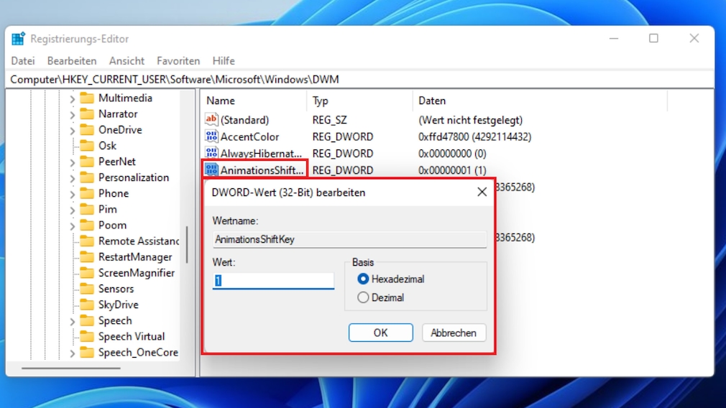This screenshot has height=408, width=726.
Task: Click the Registry Editor app icon in title bar
Action: pyautogui.click(x=18, y=39)
